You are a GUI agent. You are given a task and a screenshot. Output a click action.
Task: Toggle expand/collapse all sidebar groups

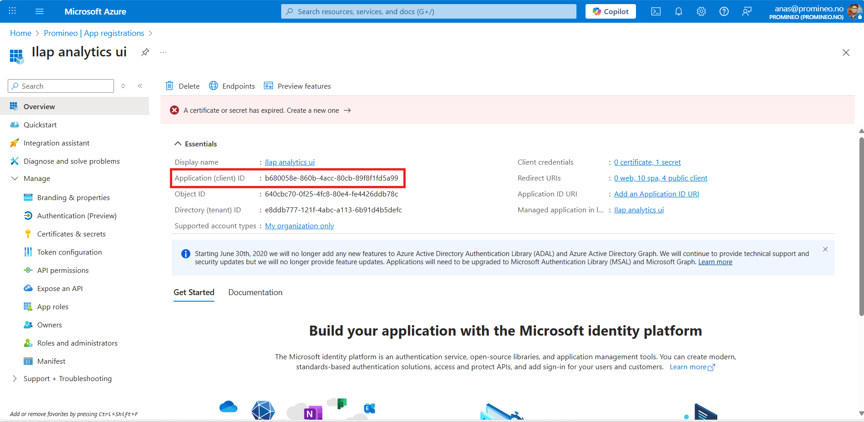point(123,86)
